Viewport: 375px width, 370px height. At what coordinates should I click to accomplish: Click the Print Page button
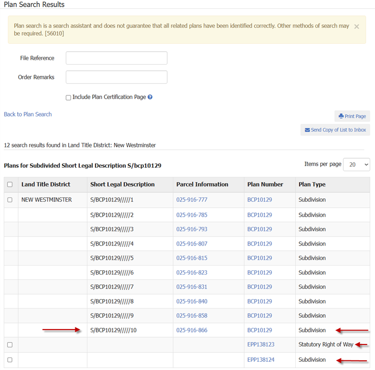click(x=352, y=116)
